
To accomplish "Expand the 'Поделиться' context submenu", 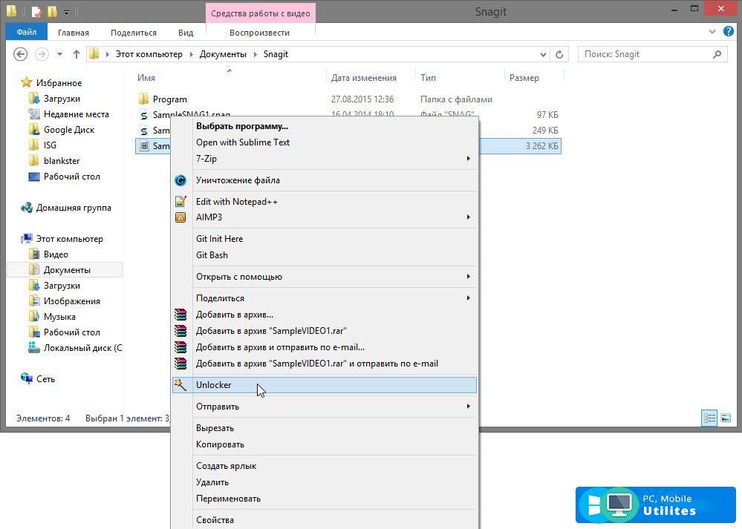I will coord(468,298).
